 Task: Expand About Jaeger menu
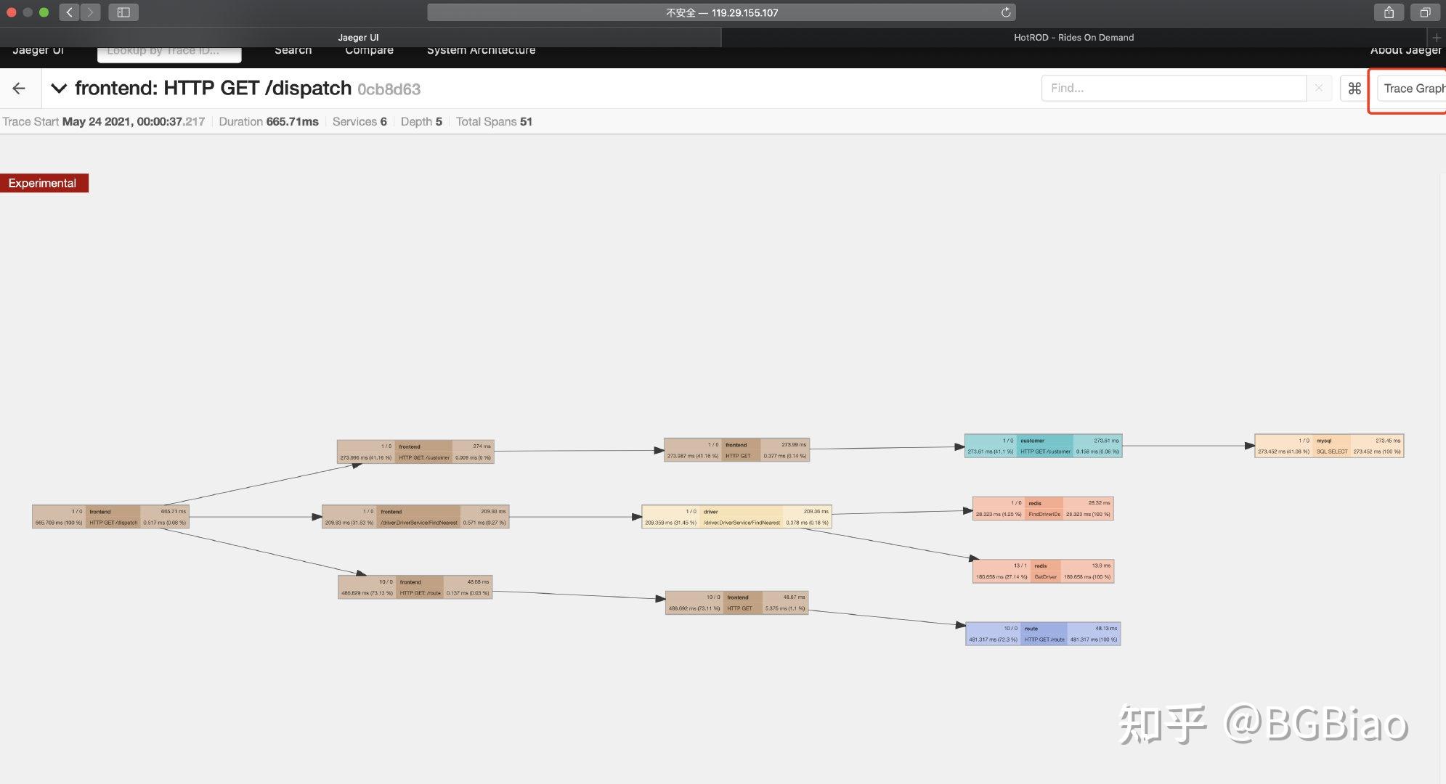point(1405,51)
